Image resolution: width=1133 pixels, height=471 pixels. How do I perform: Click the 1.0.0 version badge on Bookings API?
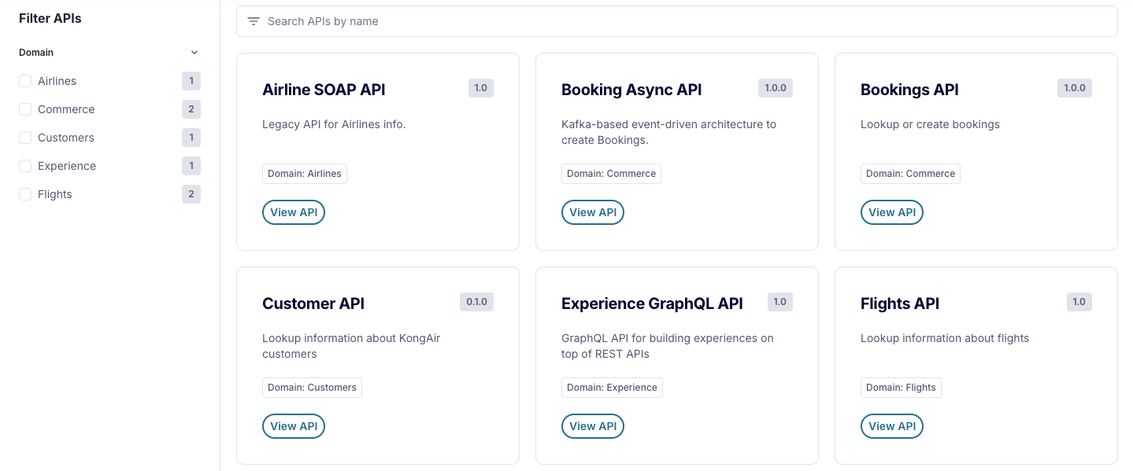[1074, 88]
